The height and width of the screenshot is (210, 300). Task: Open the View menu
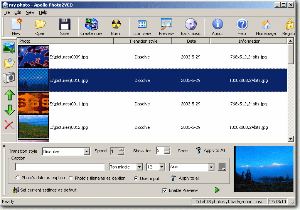(x=30, y=12)
